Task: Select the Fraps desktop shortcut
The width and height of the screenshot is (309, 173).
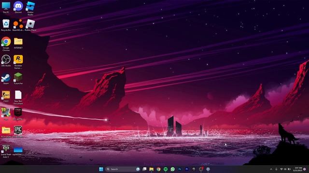Action: tap(6, 114)
